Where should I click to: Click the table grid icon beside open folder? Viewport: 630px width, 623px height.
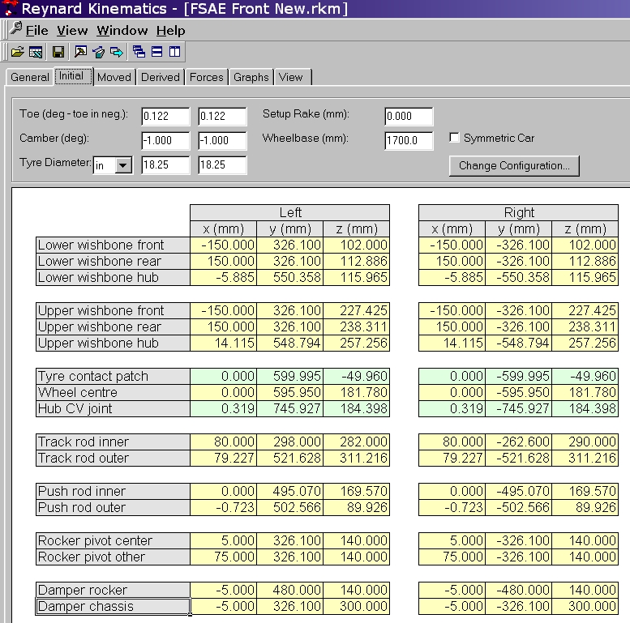point(36,52)
